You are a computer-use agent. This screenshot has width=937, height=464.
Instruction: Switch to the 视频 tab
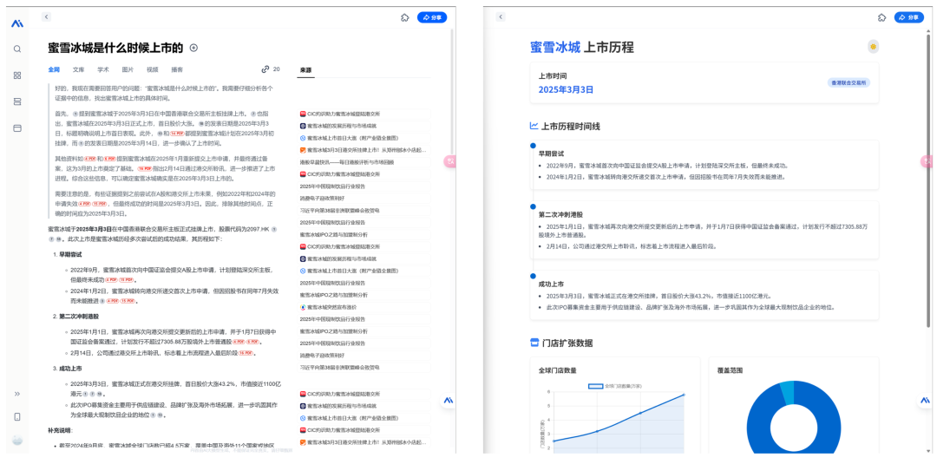tap(153, 69)
